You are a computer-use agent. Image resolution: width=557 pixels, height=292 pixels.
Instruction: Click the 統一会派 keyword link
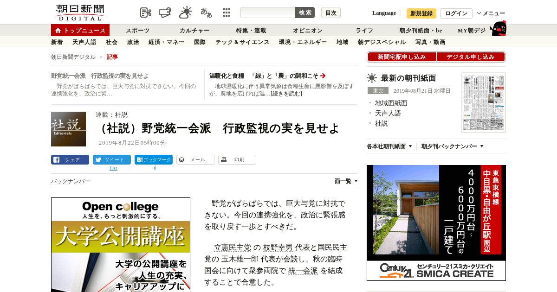303,271
